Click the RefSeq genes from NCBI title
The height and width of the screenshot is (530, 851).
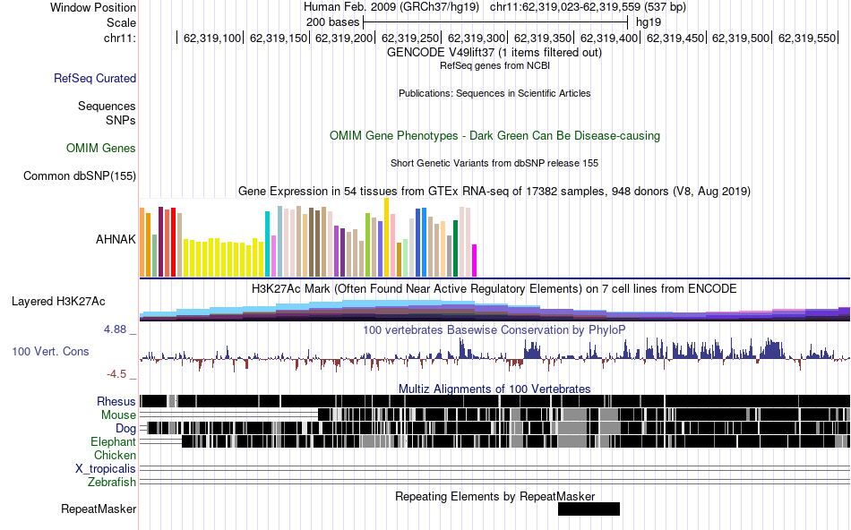coord(494,65)
